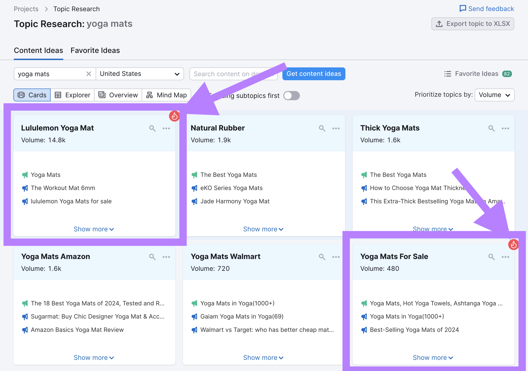528x371 pixels.
Task: Click the trending fire badge on Yoga Mats For Sale
Action: [x=513, y=244]
